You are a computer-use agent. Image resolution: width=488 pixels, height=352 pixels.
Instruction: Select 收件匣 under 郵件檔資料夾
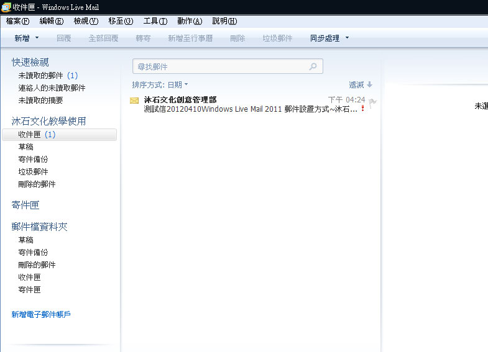tap(29, 278)
